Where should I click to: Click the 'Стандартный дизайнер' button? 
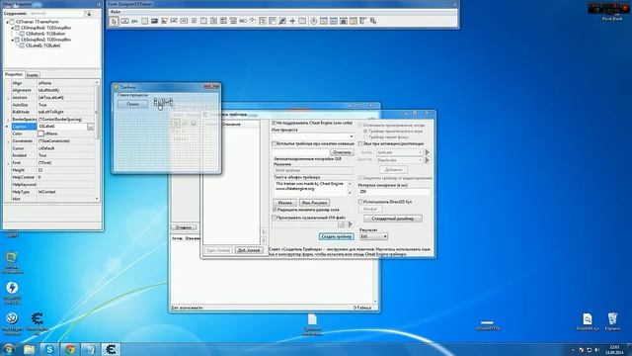pos(393,219)
